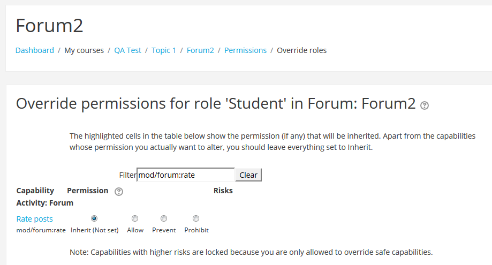Go to Dashboard breadcrumb link
Image resolution: width=492 pixels, height=265 pixels.
coord(34,50)
